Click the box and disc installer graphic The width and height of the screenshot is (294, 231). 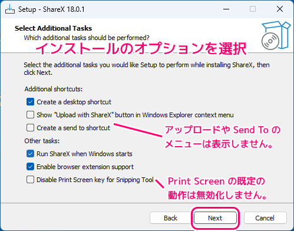[276, 35]
